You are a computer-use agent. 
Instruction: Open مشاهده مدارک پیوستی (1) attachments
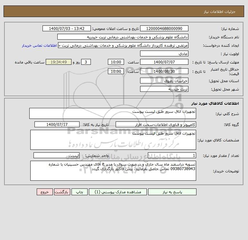pos(118,192)
